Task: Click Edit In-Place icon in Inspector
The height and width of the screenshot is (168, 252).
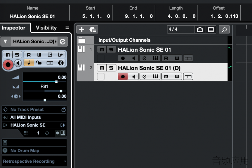Action: point(50,55)
